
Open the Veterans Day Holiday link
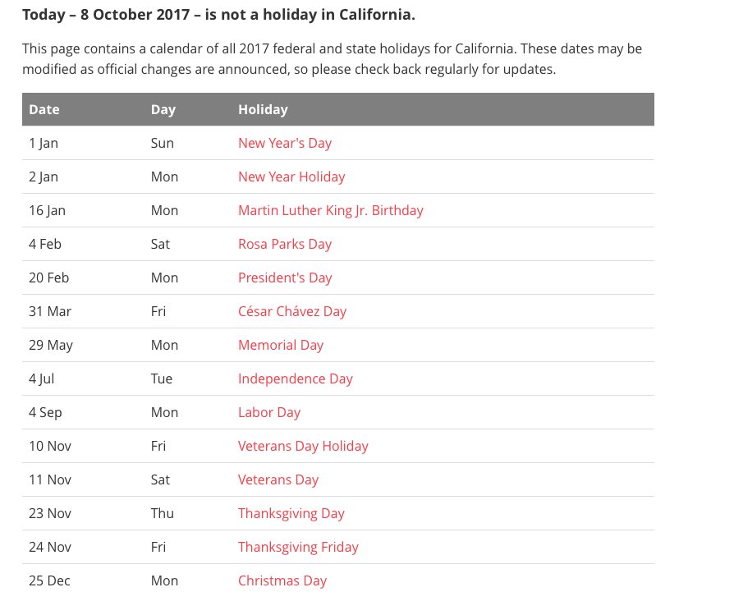pos(303,447)
